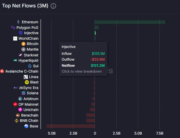
Task: Select the Unichain red outflow bar
Action: tap(93, 110)
